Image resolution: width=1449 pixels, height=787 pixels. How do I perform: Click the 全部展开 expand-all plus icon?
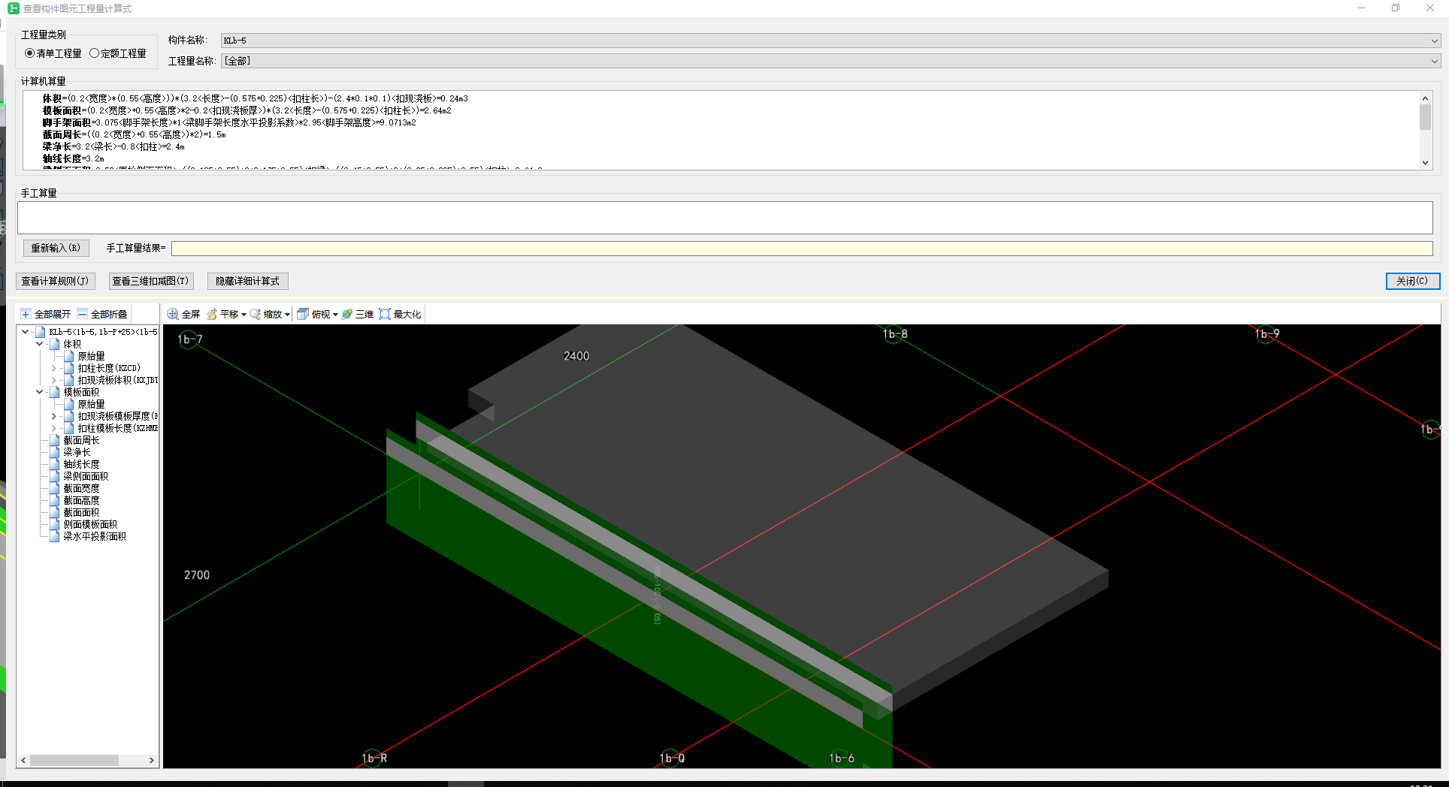pyautogui.click(x=26, y=314)
